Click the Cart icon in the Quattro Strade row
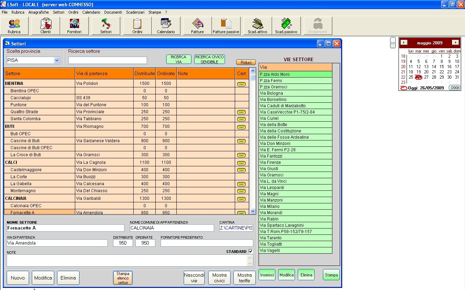 tap(241, 112)
